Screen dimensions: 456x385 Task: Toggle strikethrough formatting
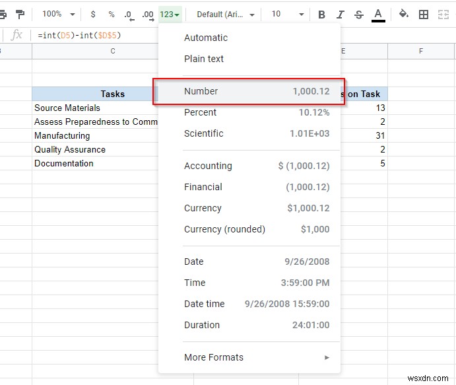(x=359, y=15)
